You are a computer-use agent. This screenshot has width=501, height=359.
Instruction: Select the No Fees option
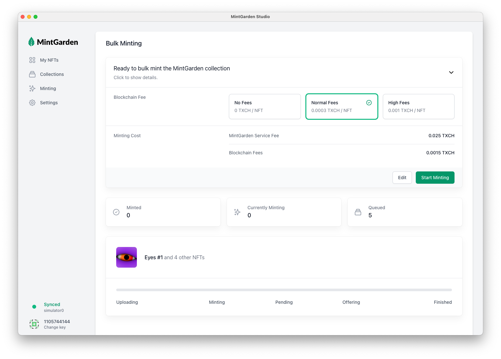265,106
